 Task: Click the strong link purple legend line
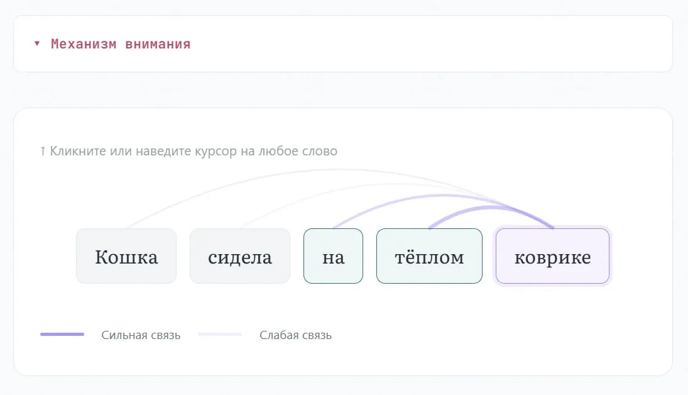tap(62, 335)
